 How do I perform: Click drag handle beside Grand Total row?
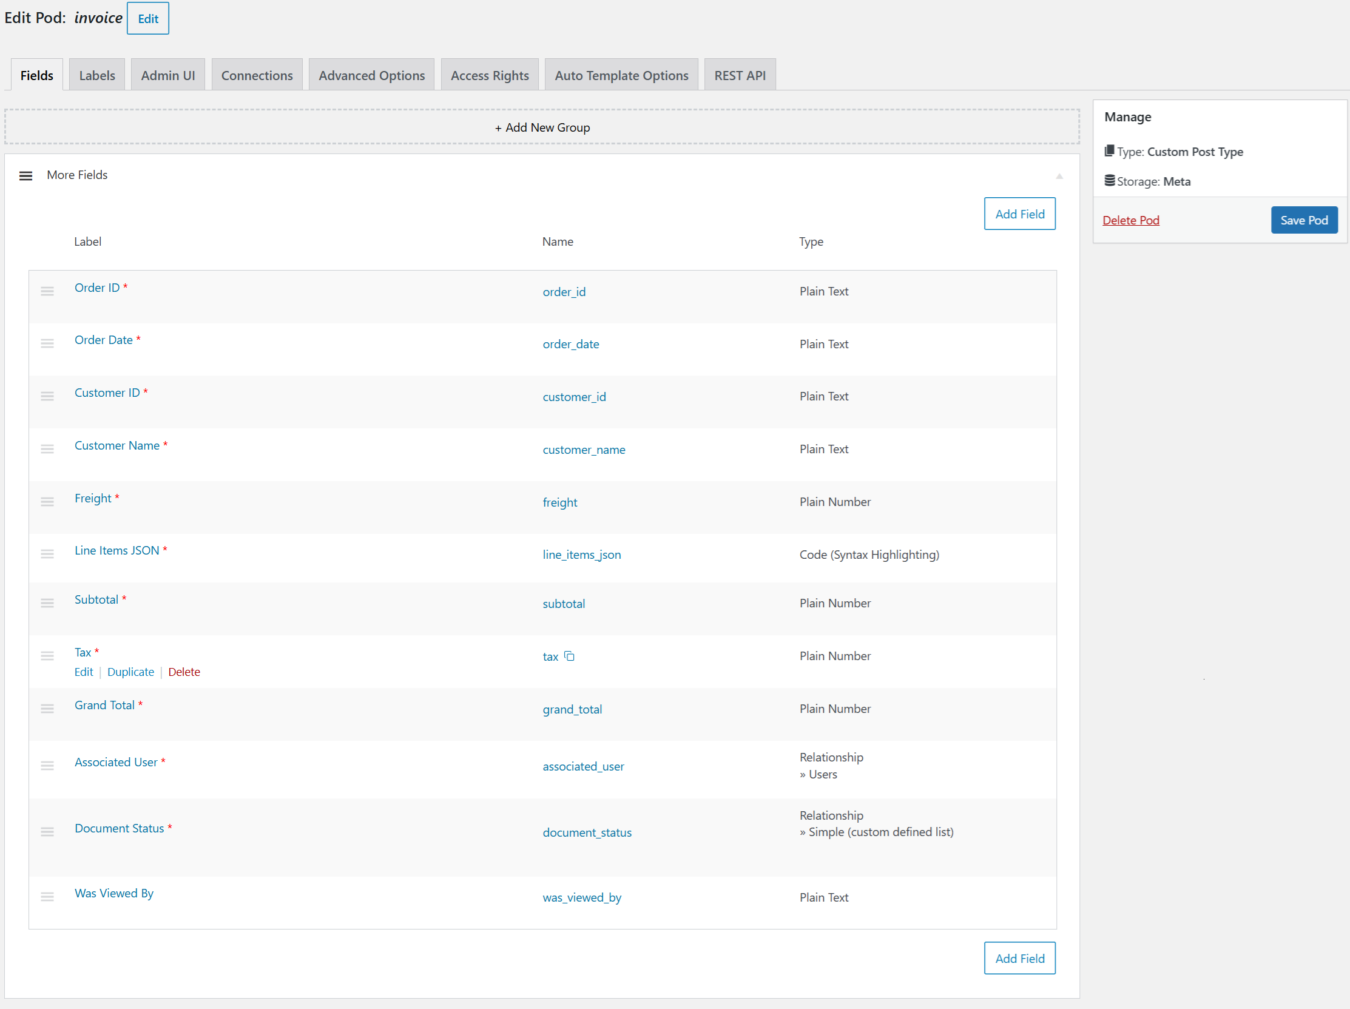[47, 709]
